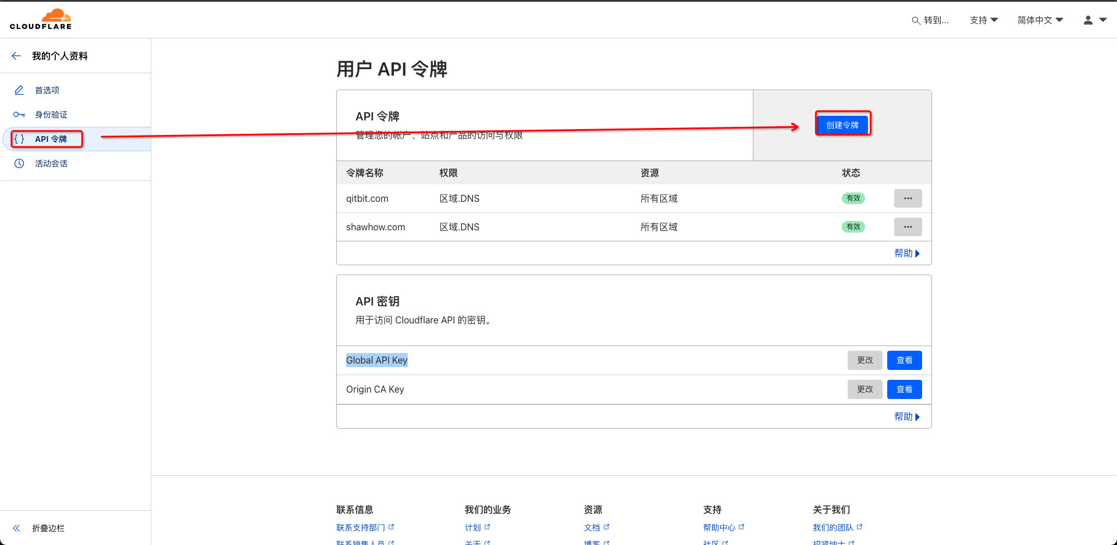Open the 支持 dropdown menu
Screen dimensions: 1117x545
pos(983,20)
